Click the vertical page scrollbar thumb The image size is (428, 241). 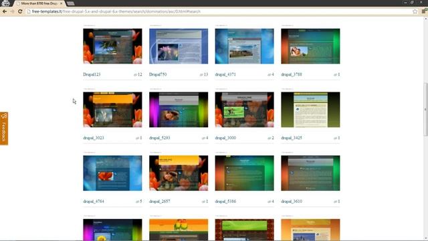[425, 109]
